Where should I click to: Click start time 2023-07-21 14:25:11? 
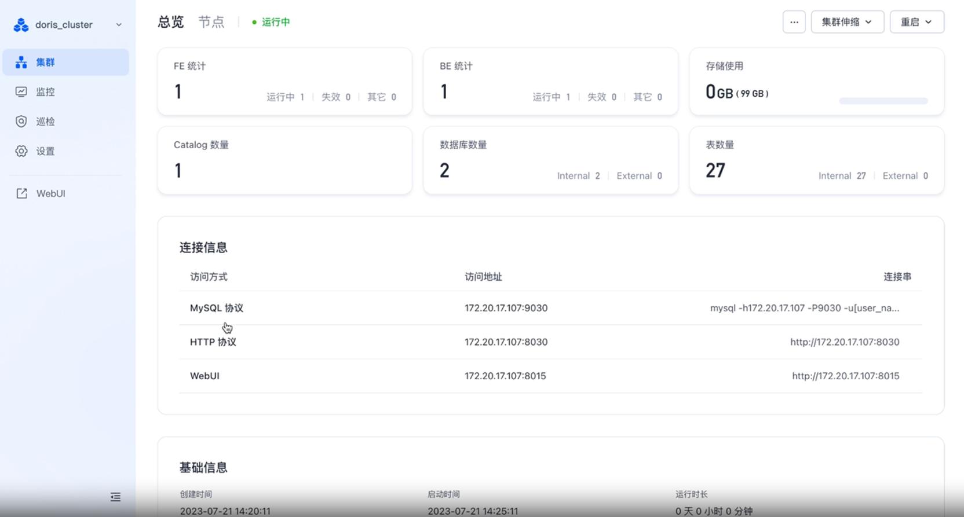coord(473,511)
